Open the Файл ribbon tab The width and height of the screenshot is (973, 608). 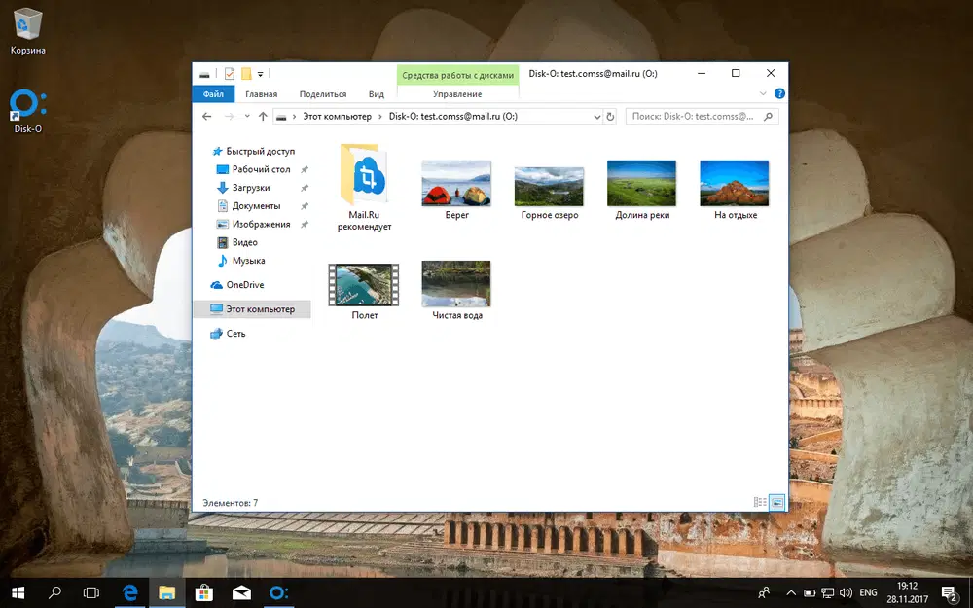pos(213,94)
